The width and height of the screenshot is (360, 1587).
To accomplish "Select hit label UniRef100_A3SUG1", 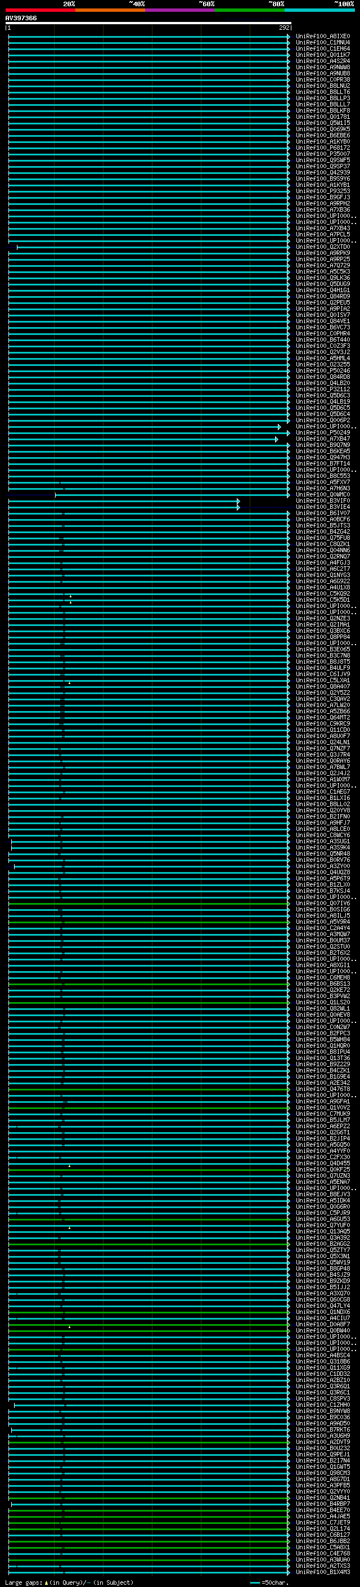I will (x=322, y=842).
